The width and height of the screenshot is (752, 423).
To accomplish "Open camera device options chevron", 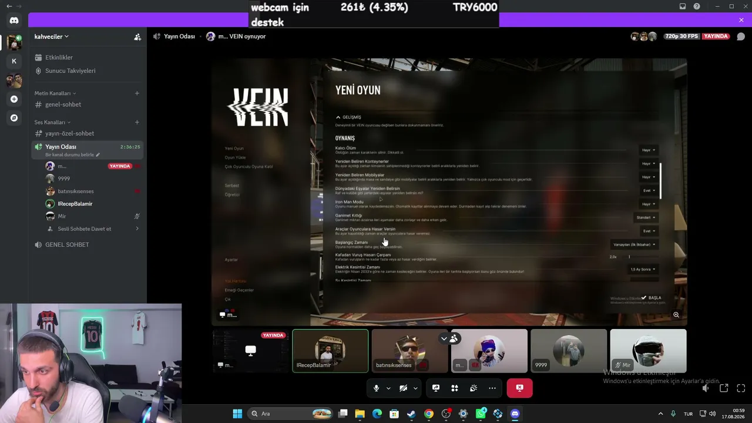I will coord(415,388).
